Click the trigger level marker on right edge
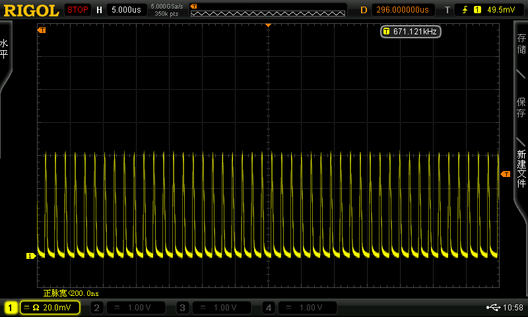Viewport: 528px width, 317px height. (x=506, y=174)
